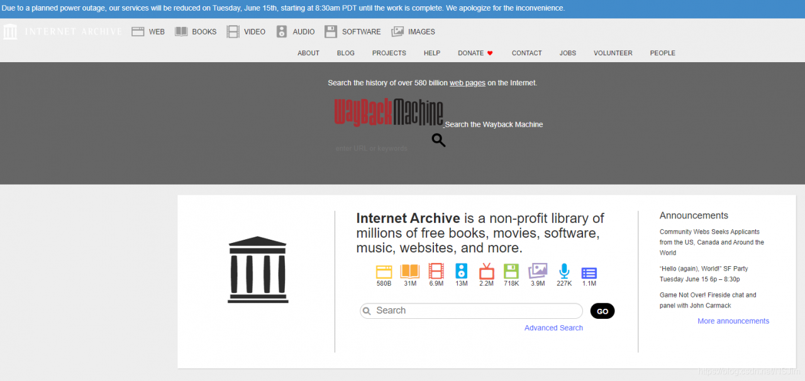Open the 718K software collection icon

tap(511, 271)
